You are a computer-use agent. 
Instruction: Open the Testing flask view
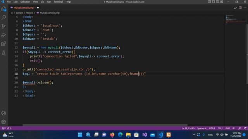click(3, 53)
